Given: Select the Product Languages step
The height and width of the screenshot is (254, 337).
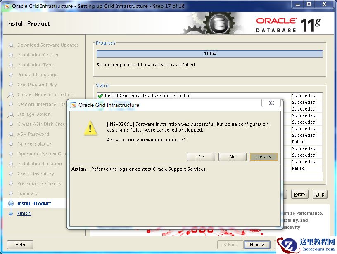Looking at the screenshot, I should coord(38,75).
